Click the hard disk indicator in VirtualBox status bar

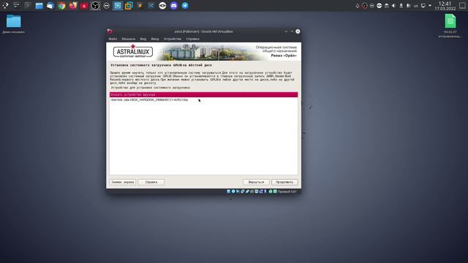pos(228,191)
